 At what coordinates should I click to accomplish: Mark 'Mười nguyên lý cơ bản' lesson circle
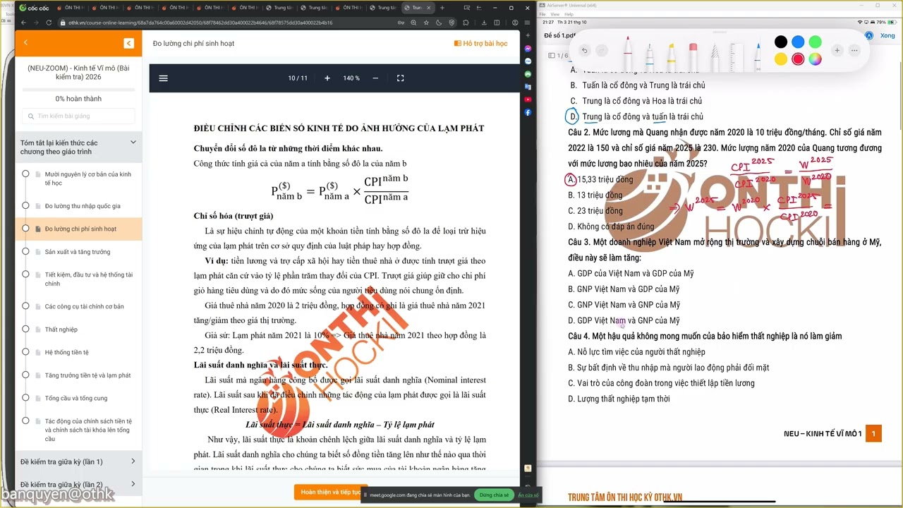pos(25,174)
